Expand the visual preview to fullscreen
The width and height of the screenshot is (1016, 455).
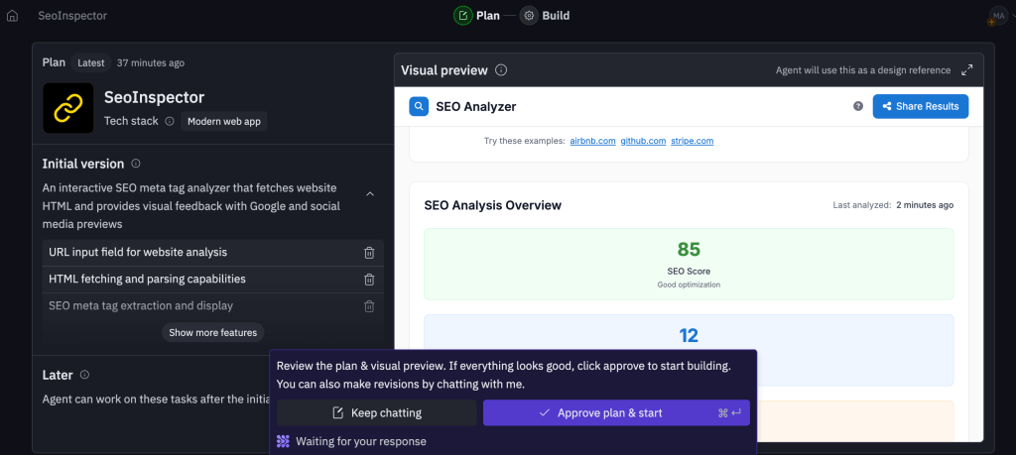tap(967, 70)
